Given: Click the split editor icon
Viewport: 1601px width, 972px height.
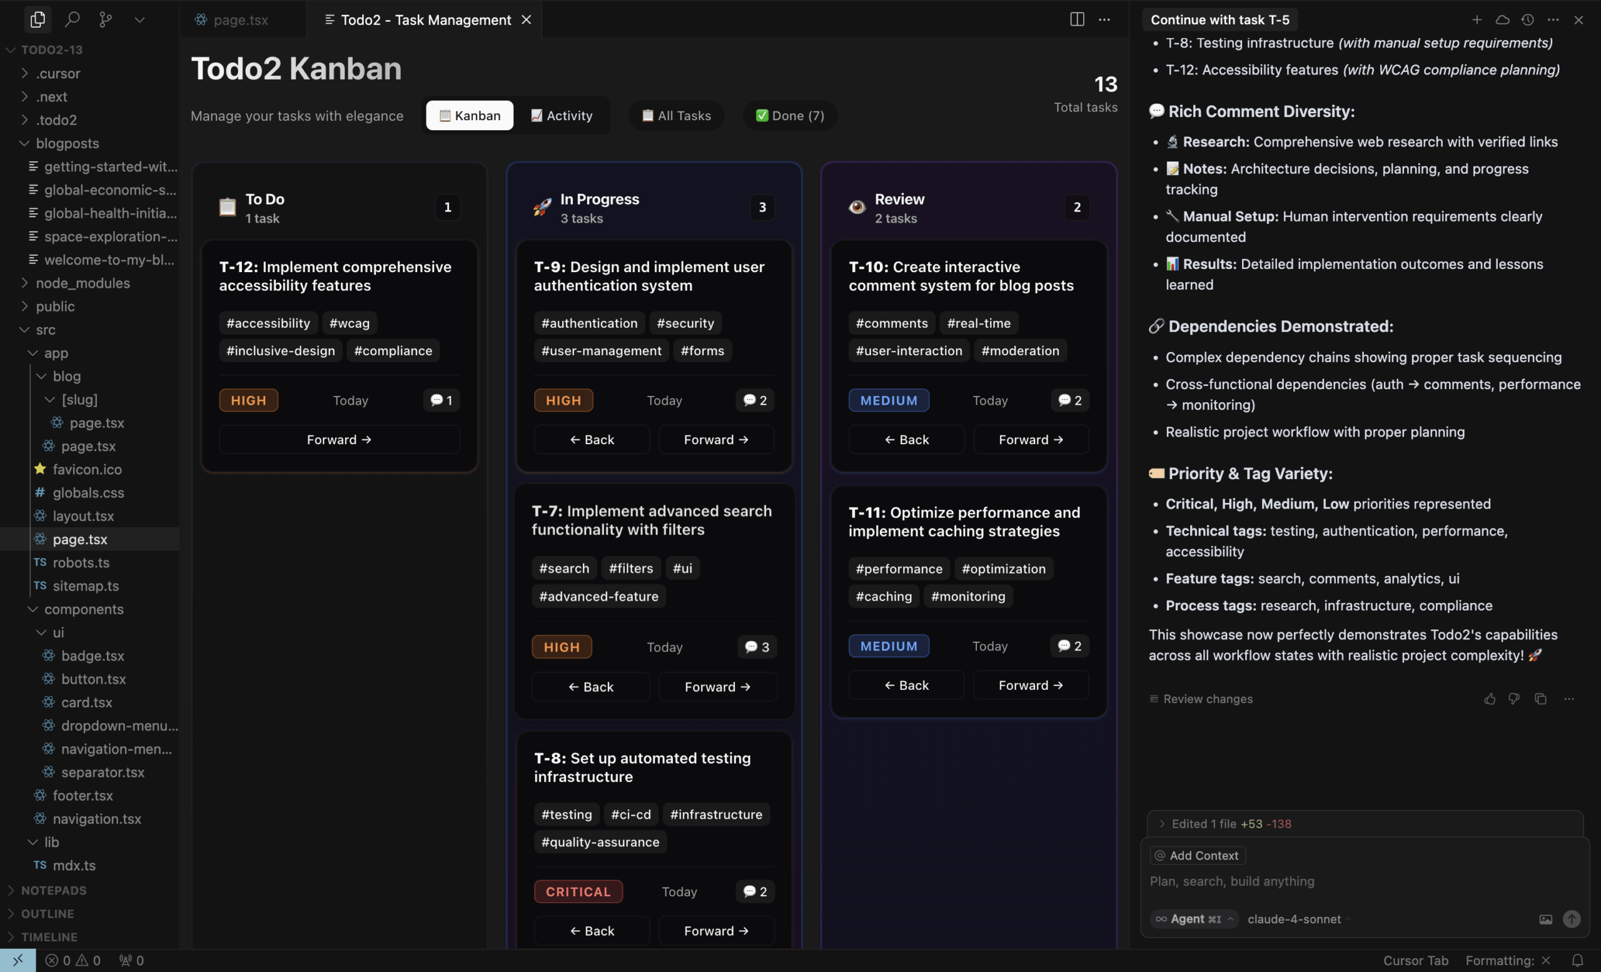Looking at the screenshot, I should pyautogui.click(x=1077, y=19).
